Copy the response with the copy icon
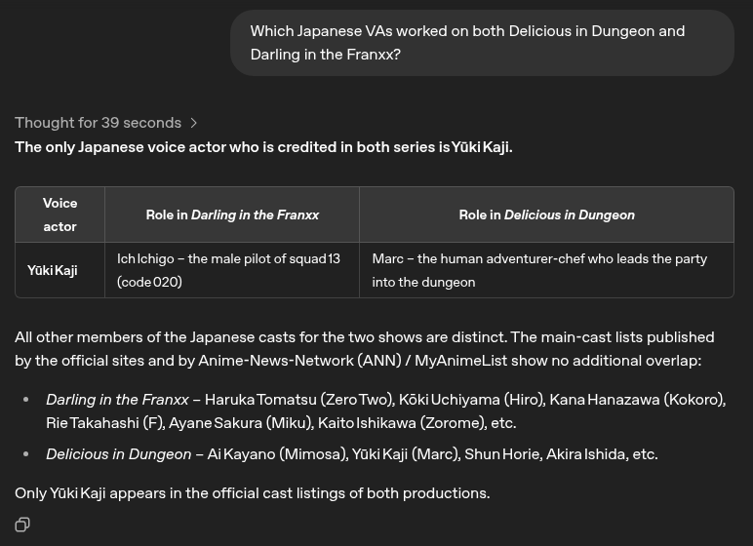Image resolution: width=753 pixels, height=546 pixels. 22,525
